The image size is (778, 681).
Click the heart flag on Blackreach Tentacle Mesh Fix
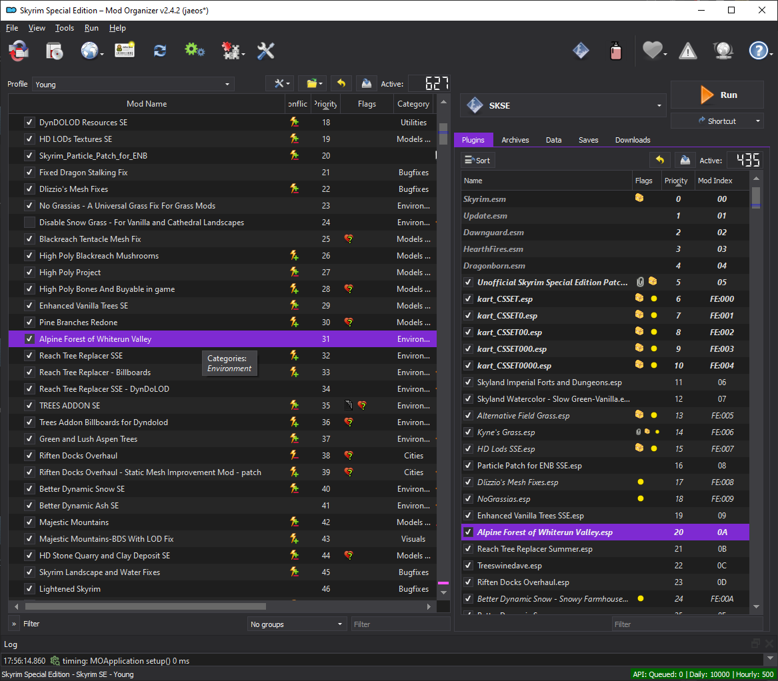(349, 239)
